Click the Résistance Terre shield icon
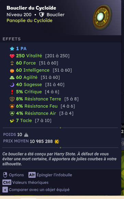This screenshot has height=199, width=124. click(12, 99)
